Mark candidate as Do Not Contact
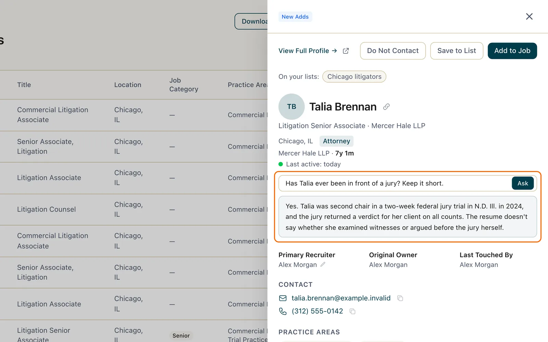Screen dimensions: 548x342 coord(393,51)
